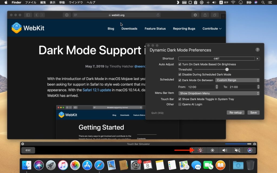Go back in Safari toolbar

coord(37,15)
